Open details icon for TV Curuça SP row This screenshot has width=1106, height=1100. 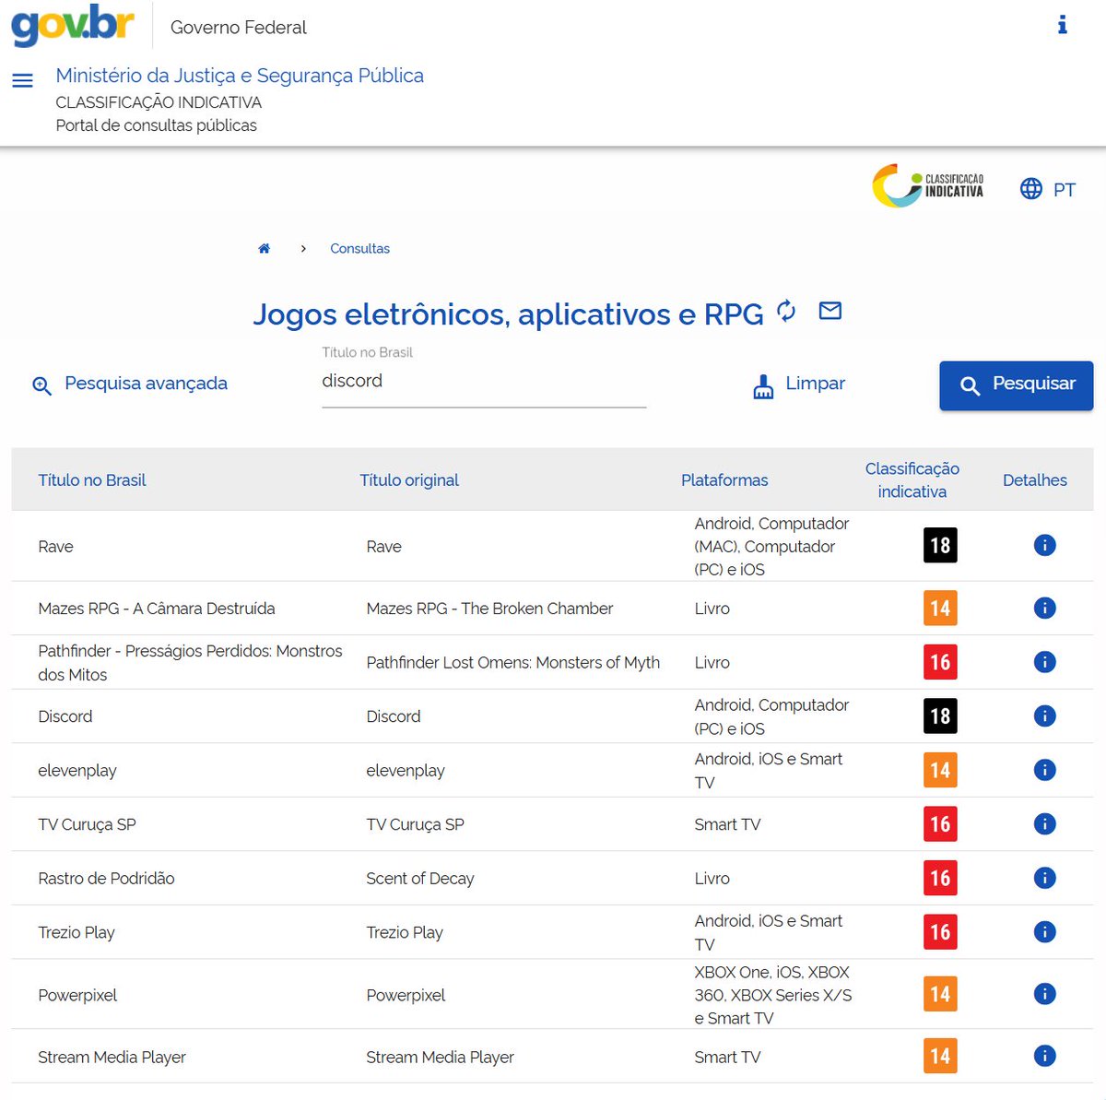pos(1044,824)
